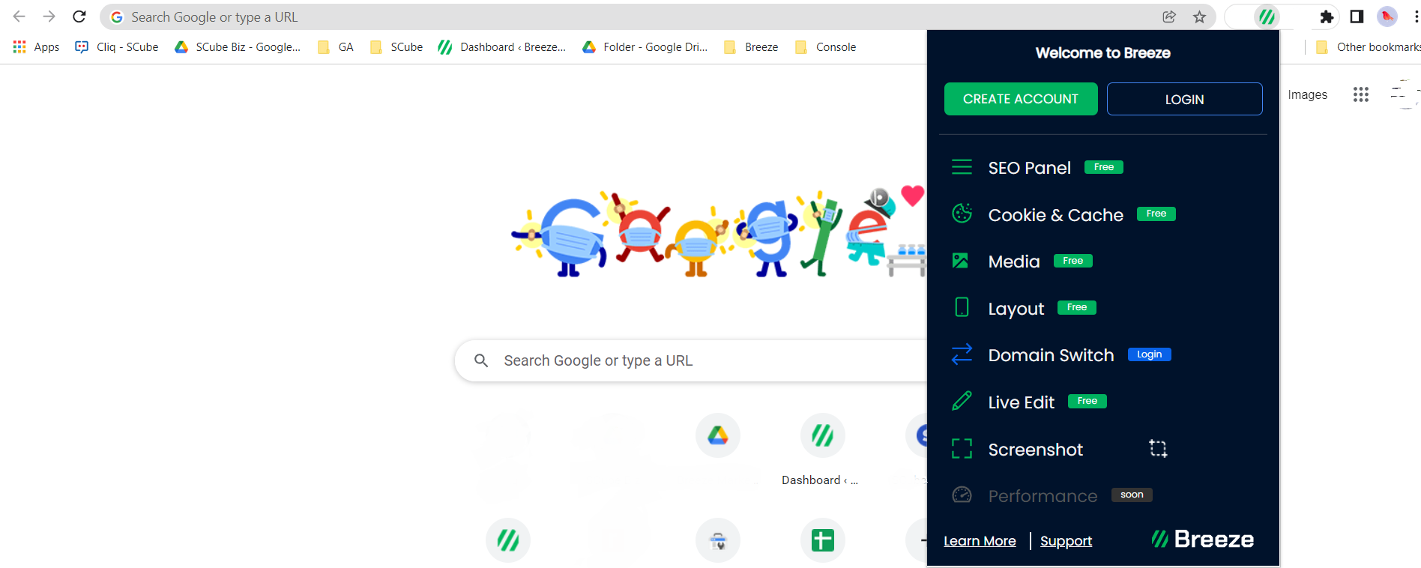Viewport: 1421px width, 568px height.
Task: Click the Breeze logo in popup footer
Action: pos(1202,539)
